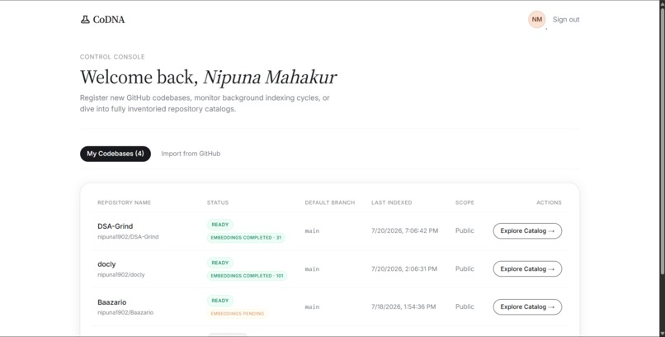Click the Embeddings Pending badge
The width and height of the screenshot is (665, 337).
(x=238, y=314)
